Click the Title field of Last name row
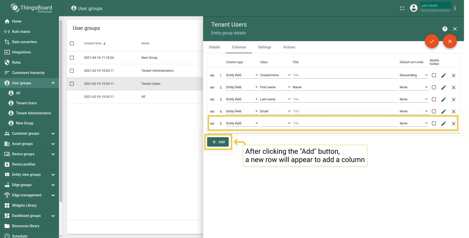 click(x=345, y=99)
